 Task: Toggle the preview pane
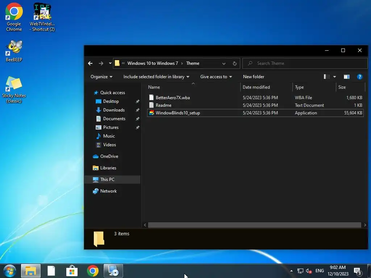347,77
